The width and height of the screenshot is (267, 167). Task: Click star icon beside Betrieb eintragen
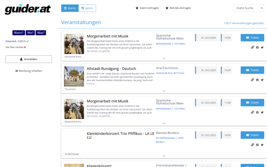coord(167,8)
